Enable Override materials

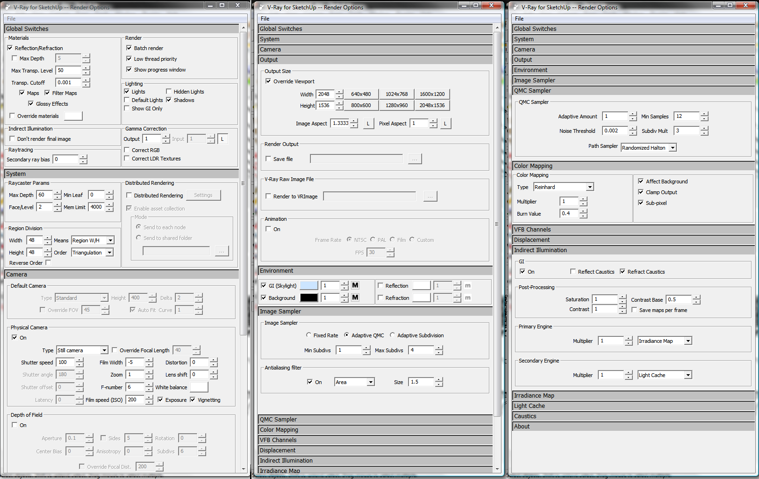tap(13, 116)
